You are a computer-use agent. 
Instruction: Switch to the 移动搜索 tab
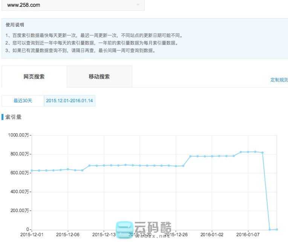tap(99, 77)
